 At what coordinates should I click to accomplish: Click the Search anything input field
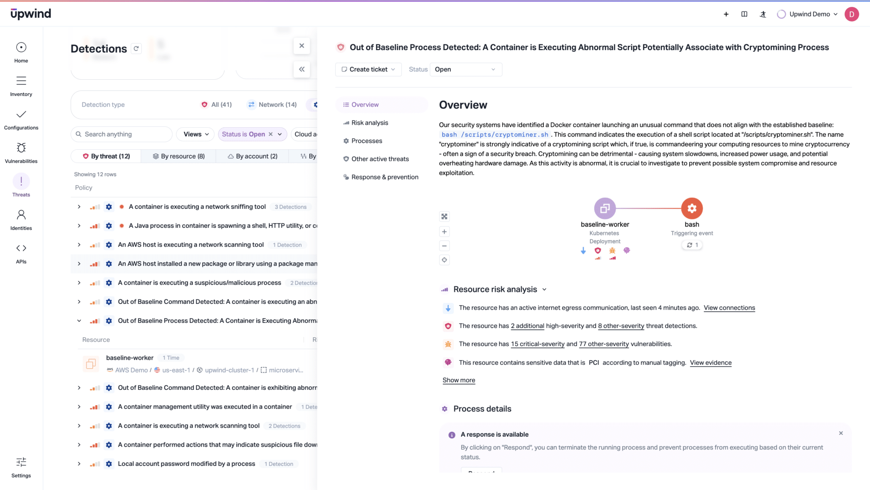pos(121,134)
